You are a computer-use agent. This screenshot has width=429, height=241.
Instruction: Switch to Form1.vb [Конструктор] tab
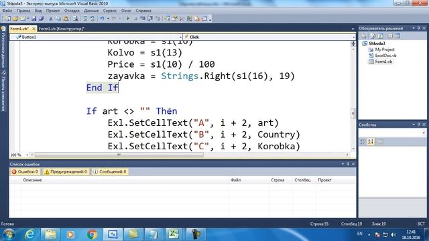(62, 29)
